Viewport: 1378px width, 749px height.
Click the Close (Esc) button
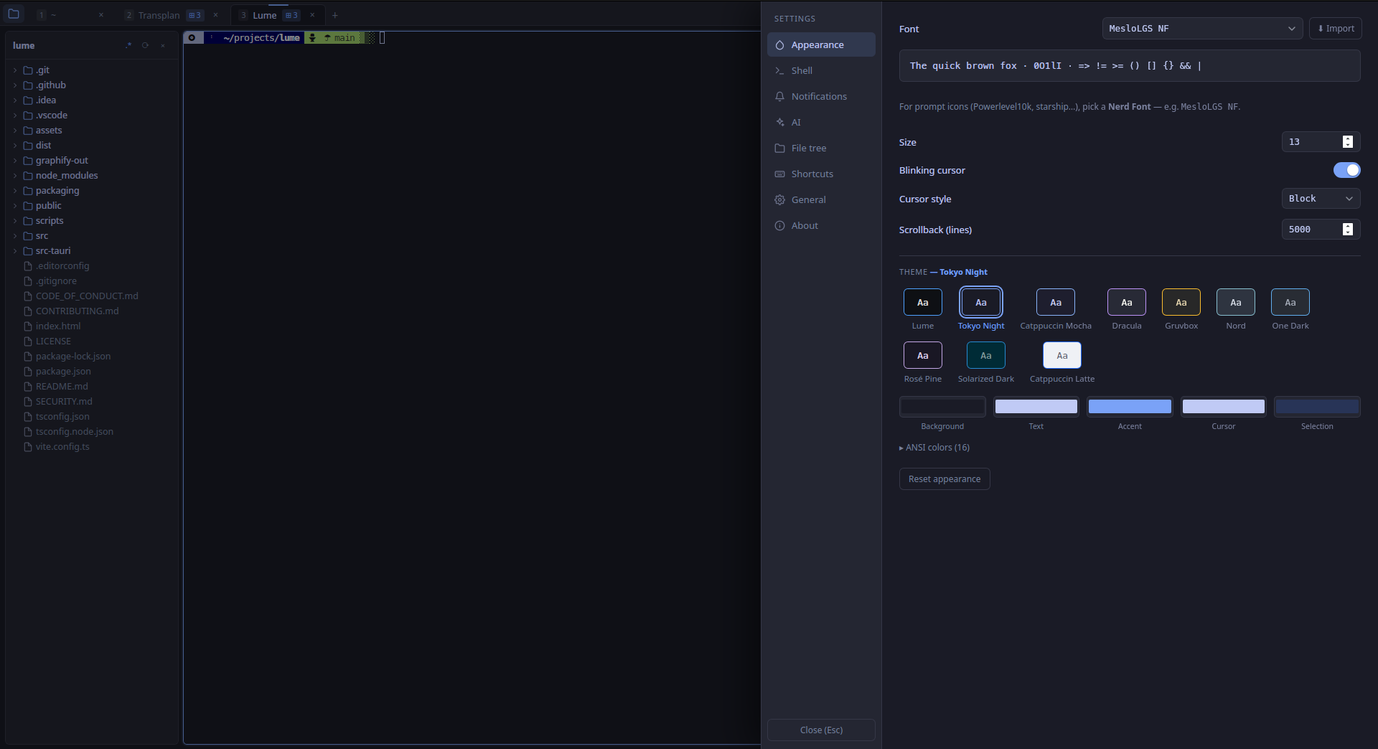(821, 730)
